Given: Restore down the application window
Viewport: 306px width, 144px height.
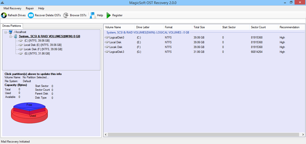Looking at the screenshot, I should pos(291,2).
